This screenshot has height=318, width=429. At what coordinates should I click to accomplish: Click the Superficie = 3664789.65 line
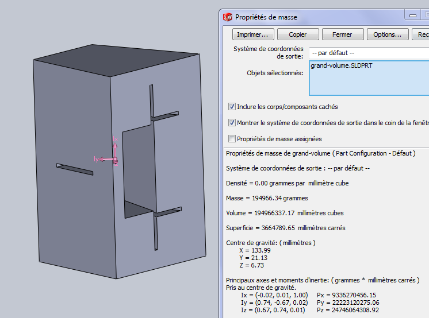286,228
